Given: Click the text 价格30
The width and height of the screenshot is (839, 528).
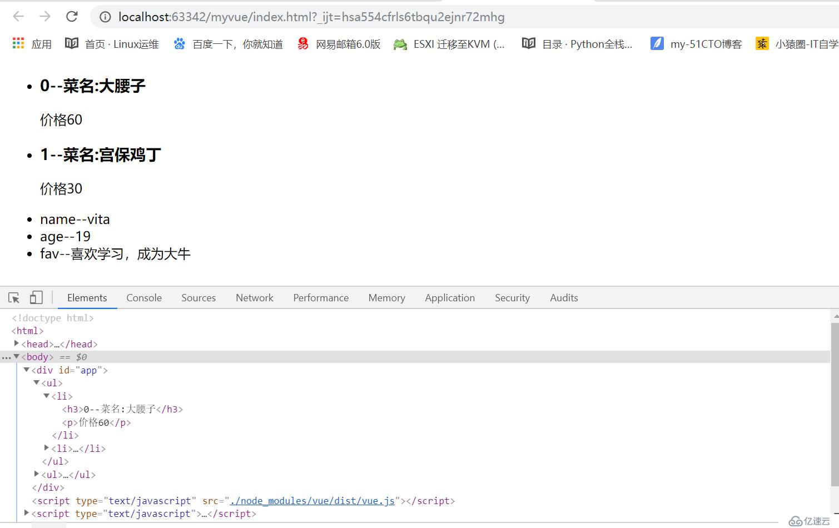Looking at the screenshot, I should click(x=61, y=189).
